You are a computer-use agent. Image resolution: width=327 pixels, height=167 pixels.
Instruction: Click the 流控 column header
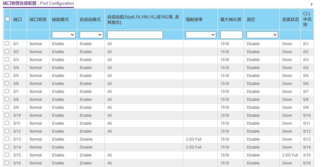click(x=251, y=19)
